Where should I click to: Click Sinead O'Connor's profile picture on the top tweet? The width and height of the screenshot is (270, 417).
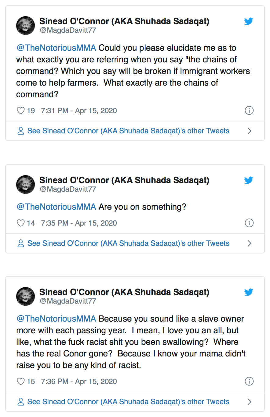25,25
